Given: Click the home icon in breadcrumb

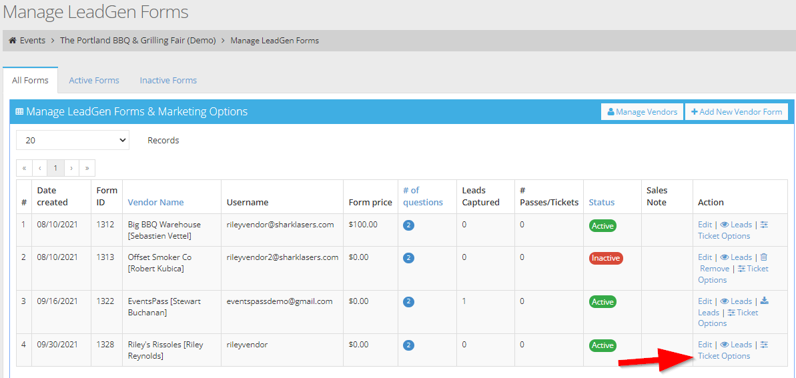Looking at the screenshot, I should point(13,41).
